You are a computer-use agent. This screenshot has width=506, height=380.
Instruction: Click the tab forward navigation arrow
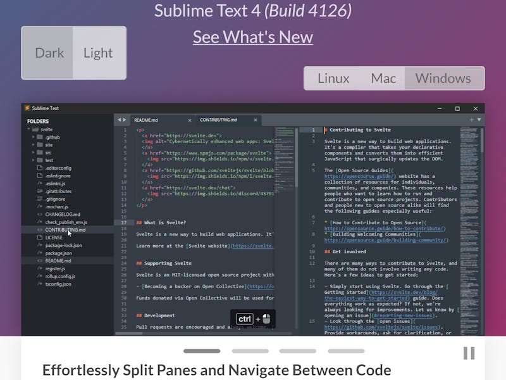click(125, 119)
